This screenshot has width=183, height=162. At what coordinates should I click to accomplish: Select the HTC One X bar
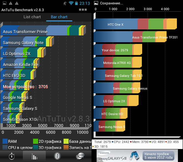(135, 24)
